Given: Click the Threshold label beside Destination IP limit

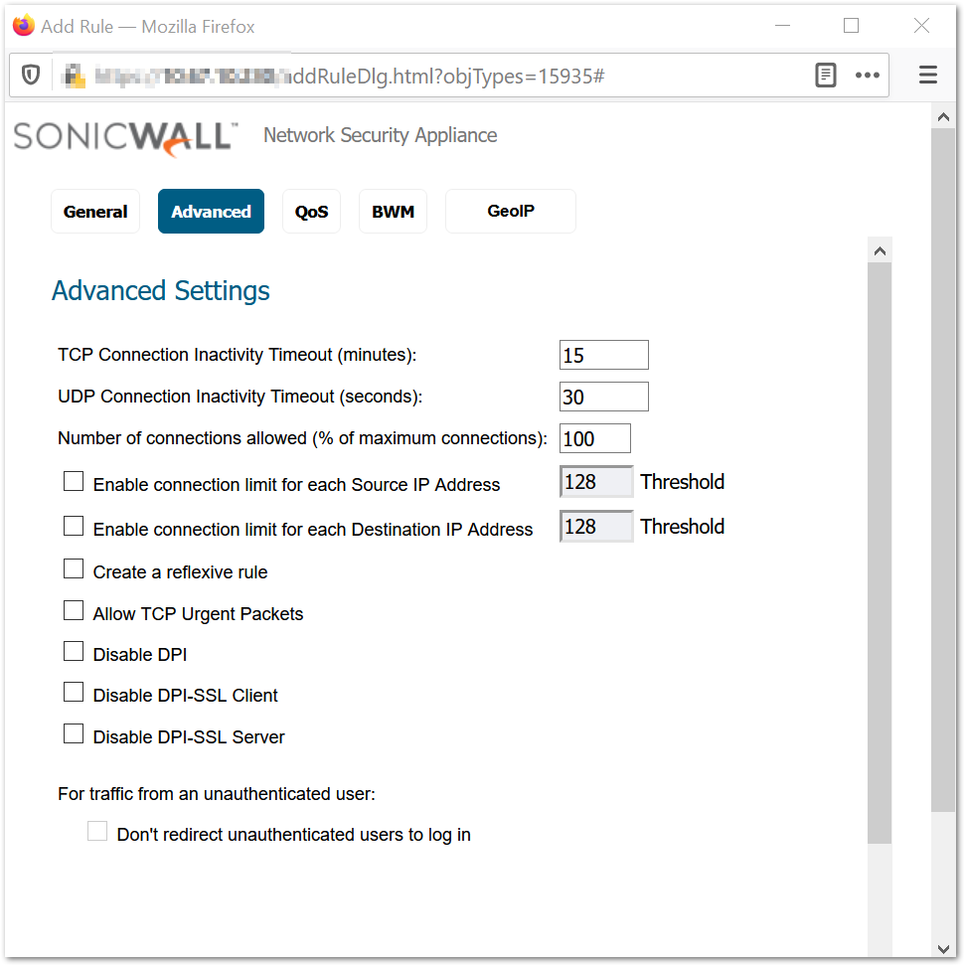Looking at the screenshot, I should (682, 527).
